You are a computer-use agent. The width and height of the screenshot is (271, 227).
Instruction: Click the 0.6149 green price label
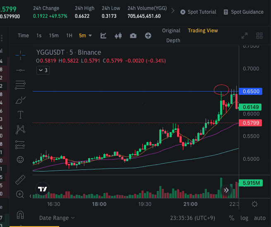pos(250,107)
